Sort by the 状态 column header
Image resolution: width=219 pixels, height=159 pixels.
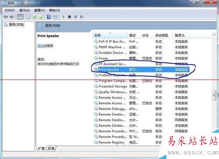coord(147,35)
